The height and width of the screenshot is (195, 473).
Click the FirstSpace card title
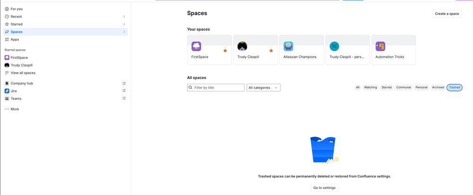coord(200,57)
